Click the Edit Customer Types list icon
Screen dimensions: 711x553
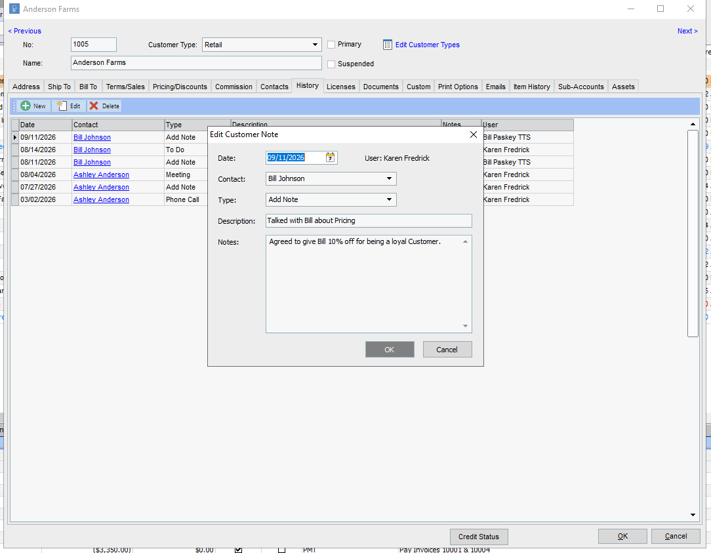coord(388,45)
